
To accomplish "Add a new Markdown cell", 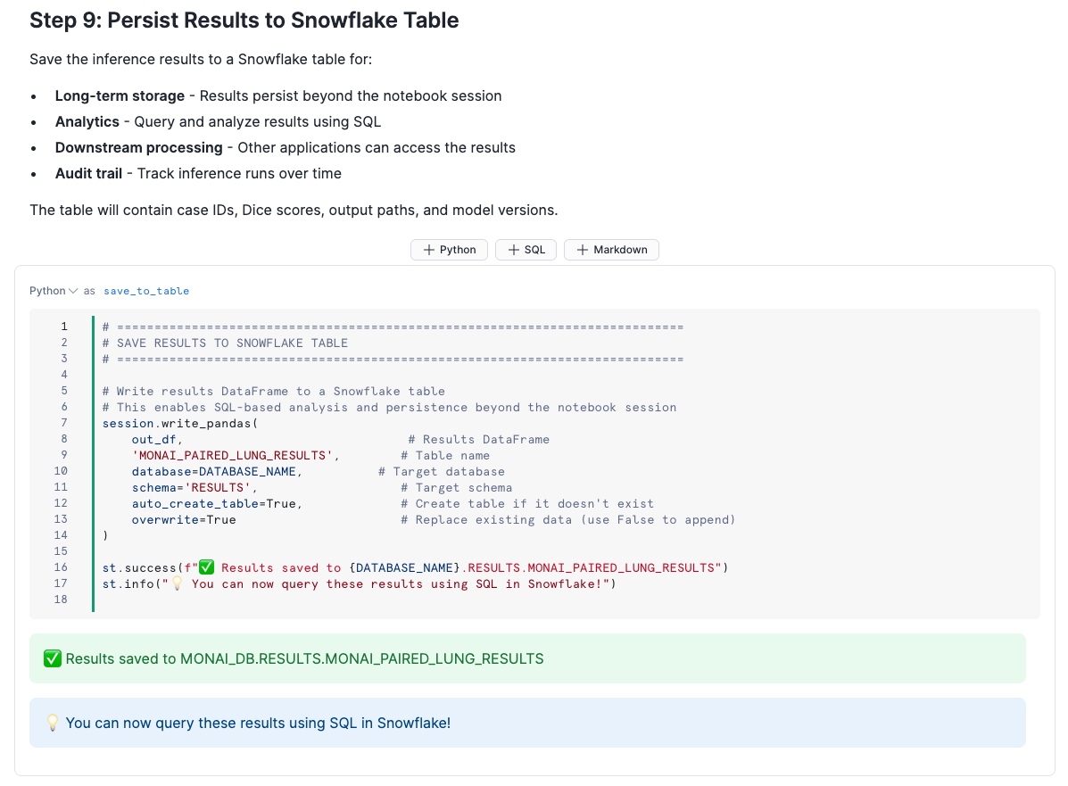I will 611,250.
